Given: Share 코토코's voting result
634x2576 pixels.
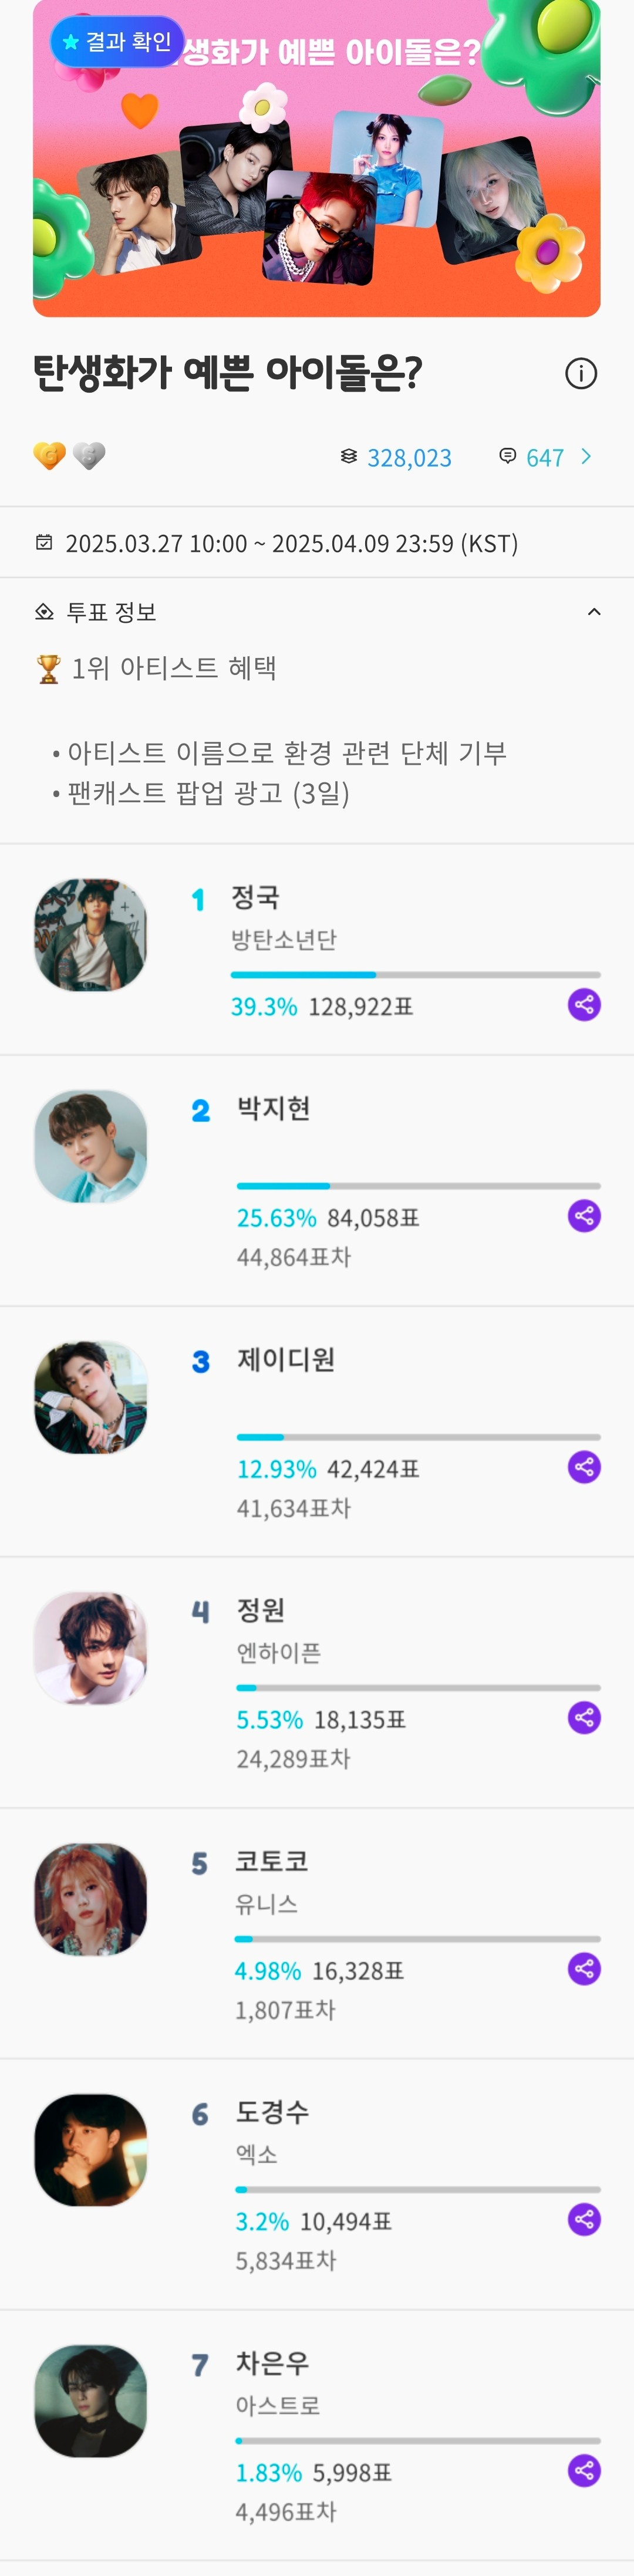Looking at the screenshot, I should (584, 1968).
